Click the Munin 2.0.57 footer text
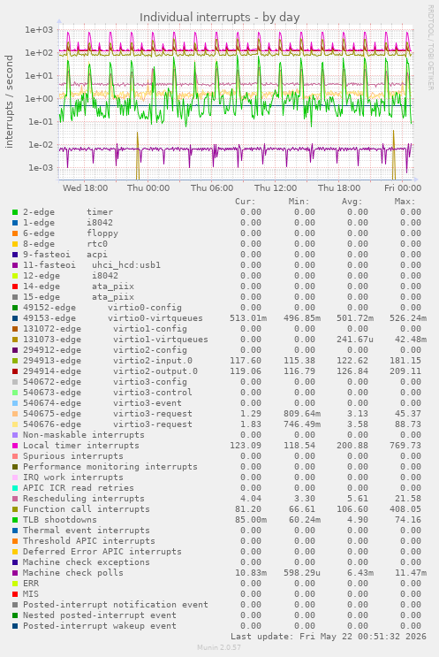This screenshot has height=657, width=439. tap(219, 647)
